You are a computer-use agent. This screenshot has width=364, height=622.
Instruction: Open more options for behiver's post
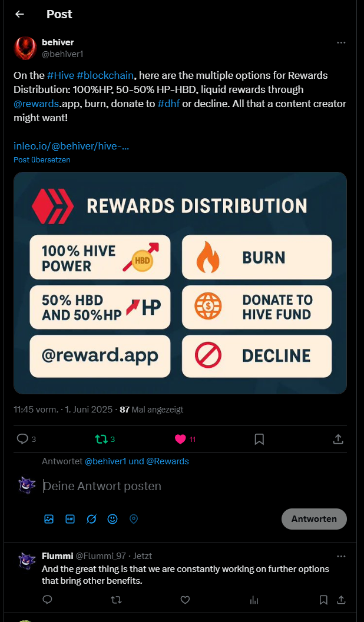[341, 42]
